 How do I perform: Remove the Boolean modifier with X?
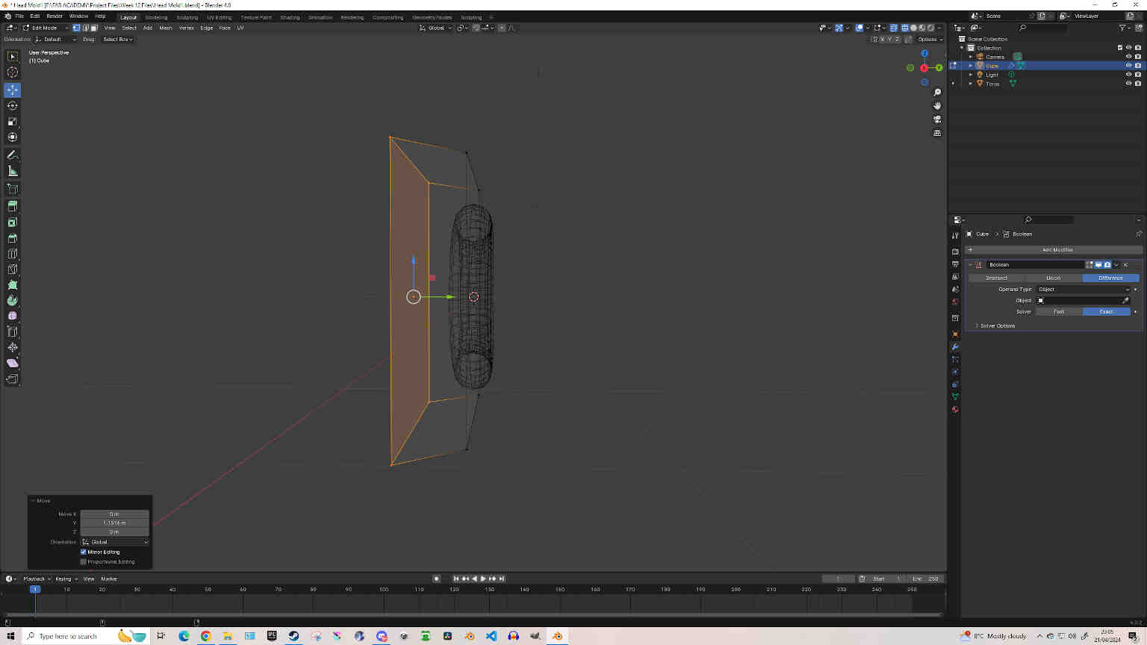[1125, 264]
